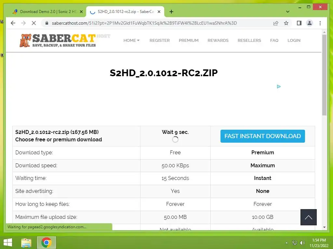Viewport: 333px width, 249px height.
Task: Close the S2HD_2.0.1012-rc2.zip tab
Action: coord(159,12)
